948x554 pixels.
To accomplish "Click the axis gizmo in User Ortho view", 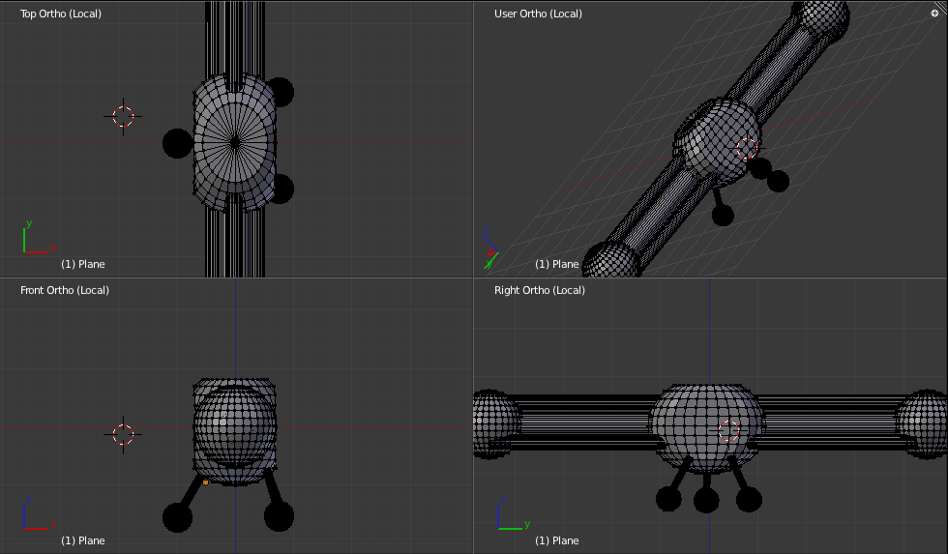I will [490, 253].
